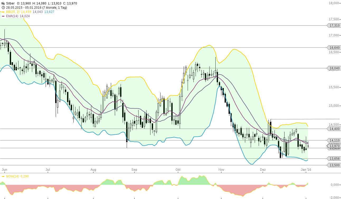
Task: Click the candlestick symbol icon next to Silber
Action: (3, 3)
